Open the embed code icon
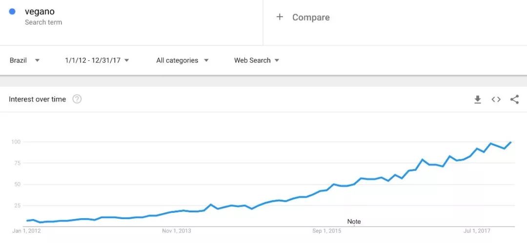 [x=496, y=99]
